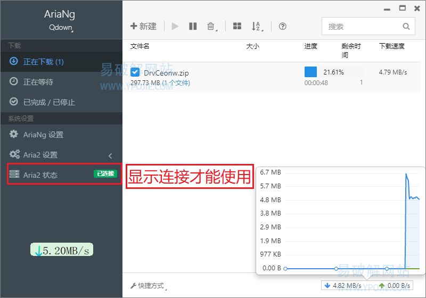Viewport: 426px width, 298px height.
Task: Click the DrvCeonw.zip progress bar
Action: (333, 72)
